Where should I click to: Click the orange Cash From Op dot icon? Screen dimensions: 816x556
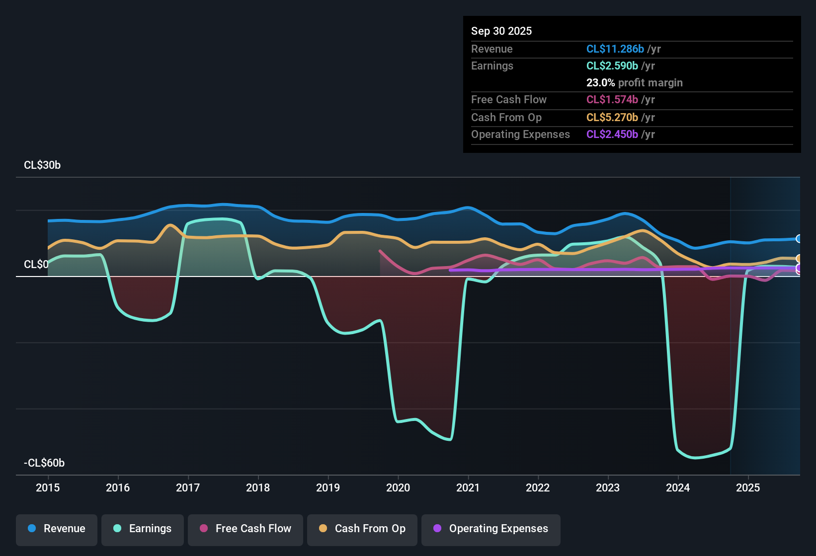coord(324,529)
